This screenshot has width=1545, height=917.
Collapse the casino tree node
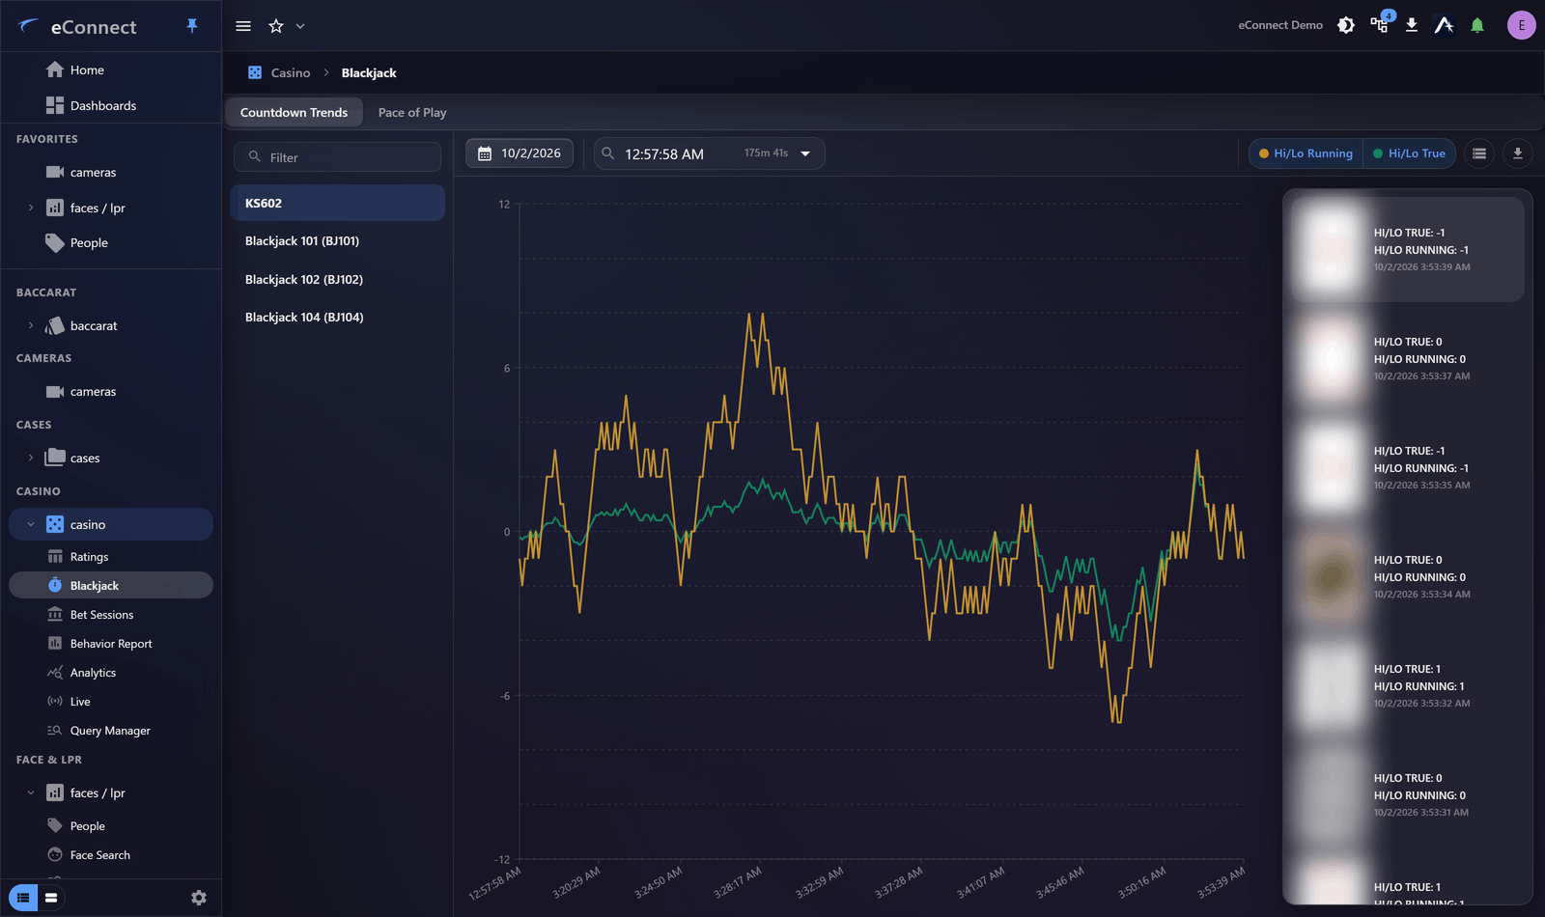[31, 524]
